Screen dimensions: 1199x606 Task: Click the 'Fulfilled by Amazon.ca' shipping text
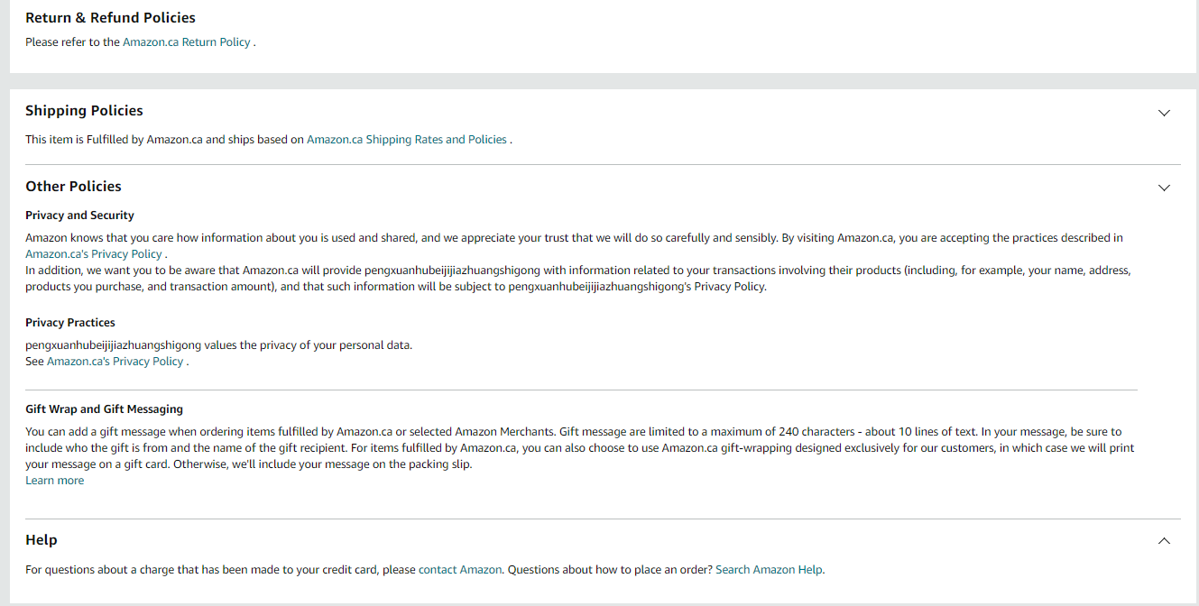[144, 140]
